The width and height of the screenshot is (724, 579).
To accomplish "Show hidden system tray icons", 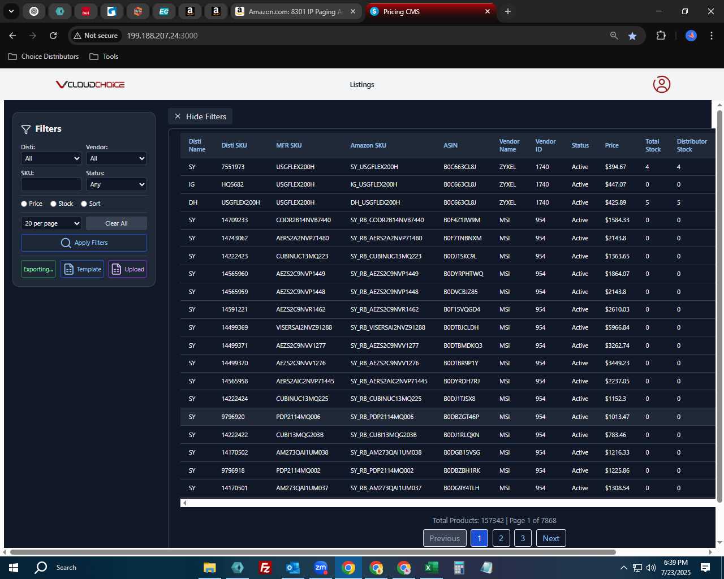I will pyautogui.click(x=623, y=568).
